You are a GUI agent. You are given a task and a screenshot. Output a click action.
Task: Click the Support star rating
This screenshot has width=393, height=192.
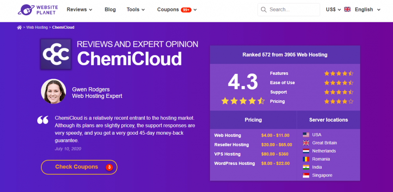pyautogui.click(x=339, y=92)
